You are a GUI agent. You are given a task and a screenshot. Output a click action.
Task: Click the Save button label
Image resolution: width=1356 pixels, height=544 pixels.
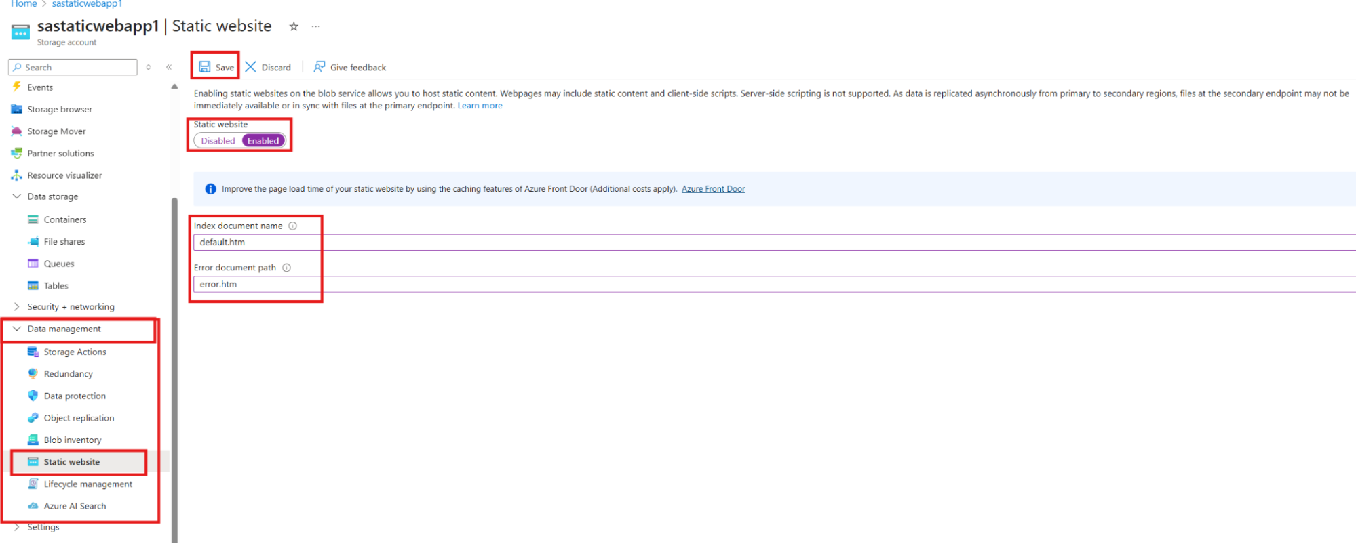(x=225, y=67)
